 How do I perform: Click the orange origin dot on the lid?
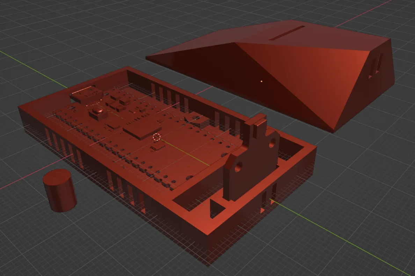coord(262,81)
